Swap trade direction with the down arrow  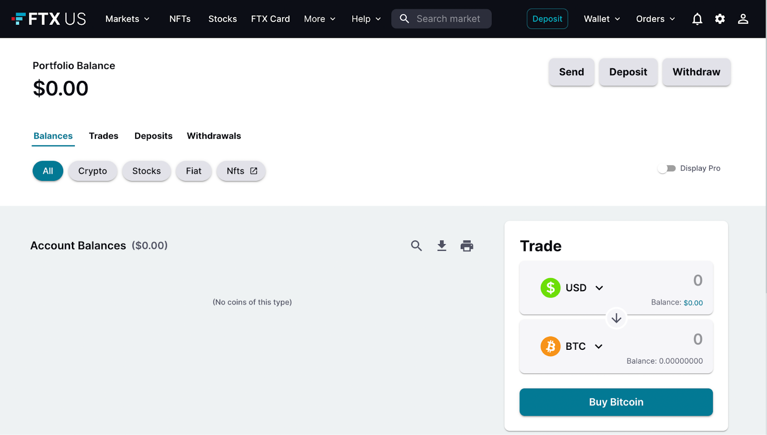[616, 318]
